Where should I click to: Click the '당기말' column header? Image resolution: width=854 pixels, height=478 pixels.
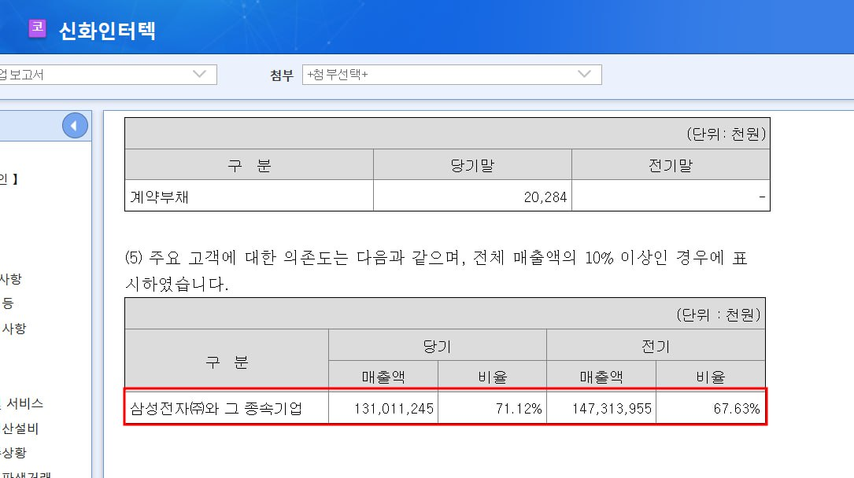[472, 165]
